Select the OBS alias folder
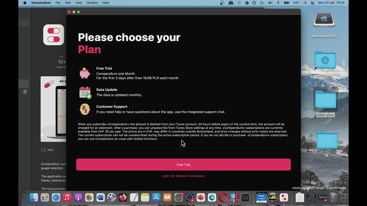 325,100
